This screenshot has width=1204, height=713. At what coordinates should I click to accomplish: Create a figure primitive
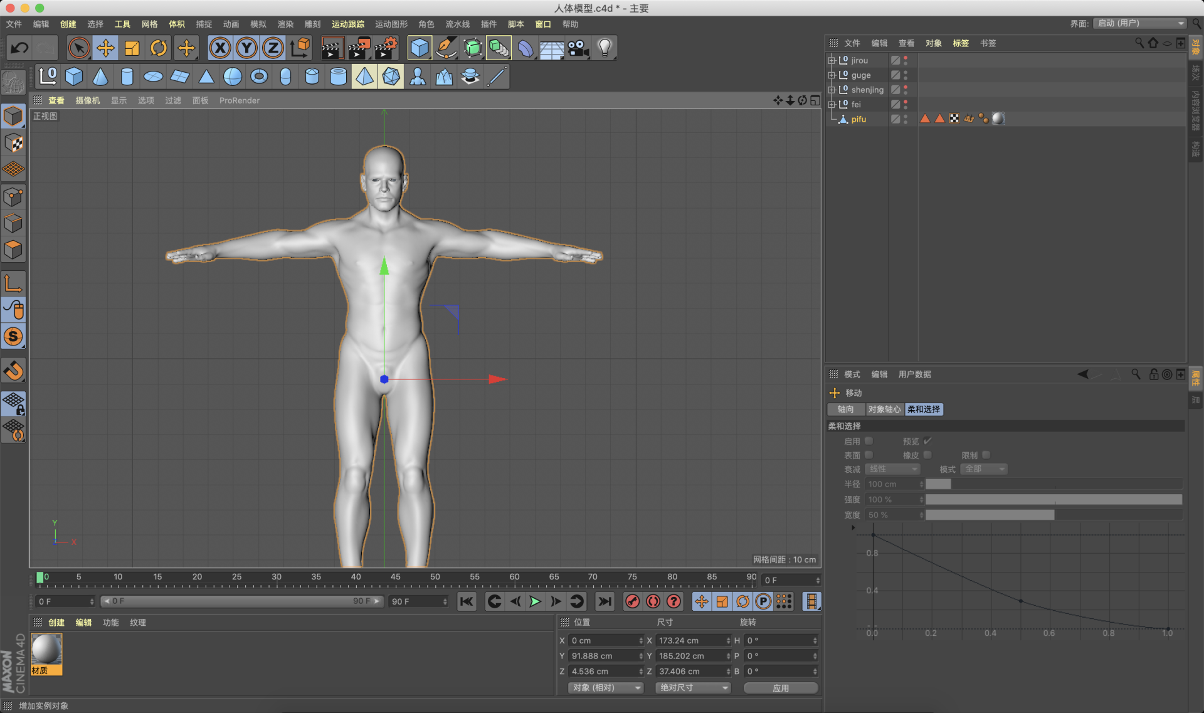tap(418, 77)
